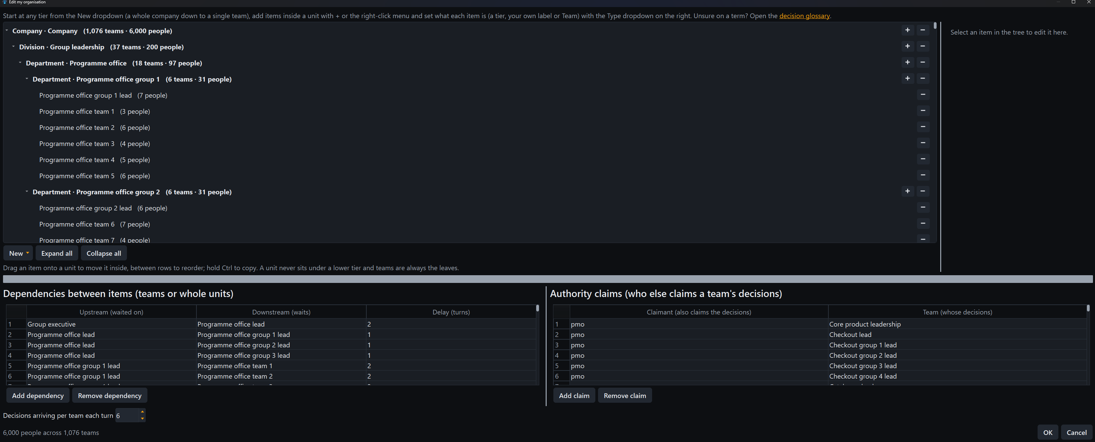Screen dimensions: 1095x442
Task: Click Remove claim button
Action: click(x=625, y=396)
